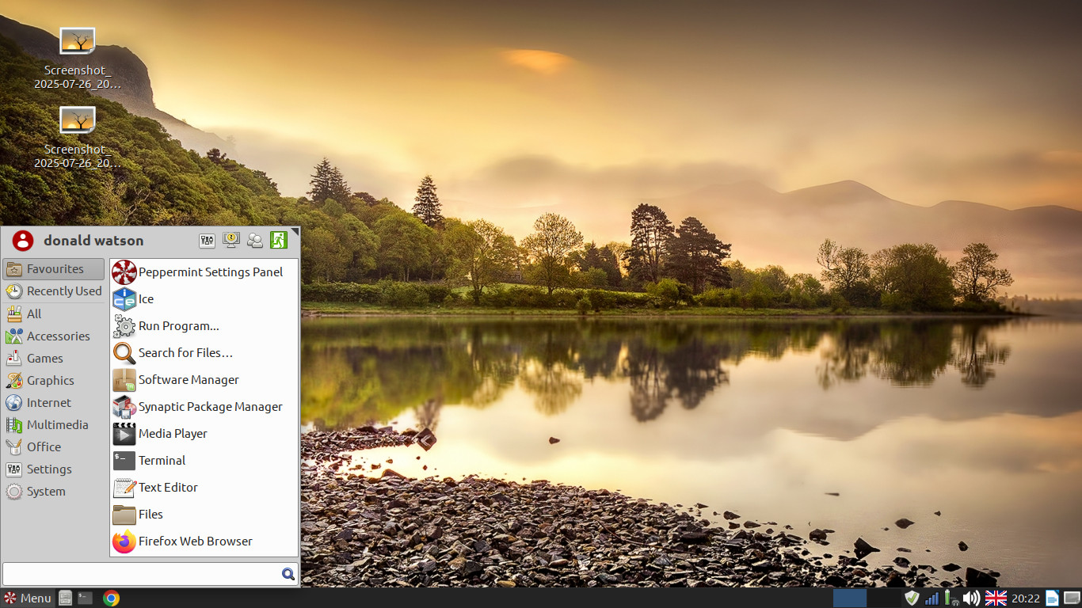Open Search for Files
1082x608 pixels.
point(204,353)
